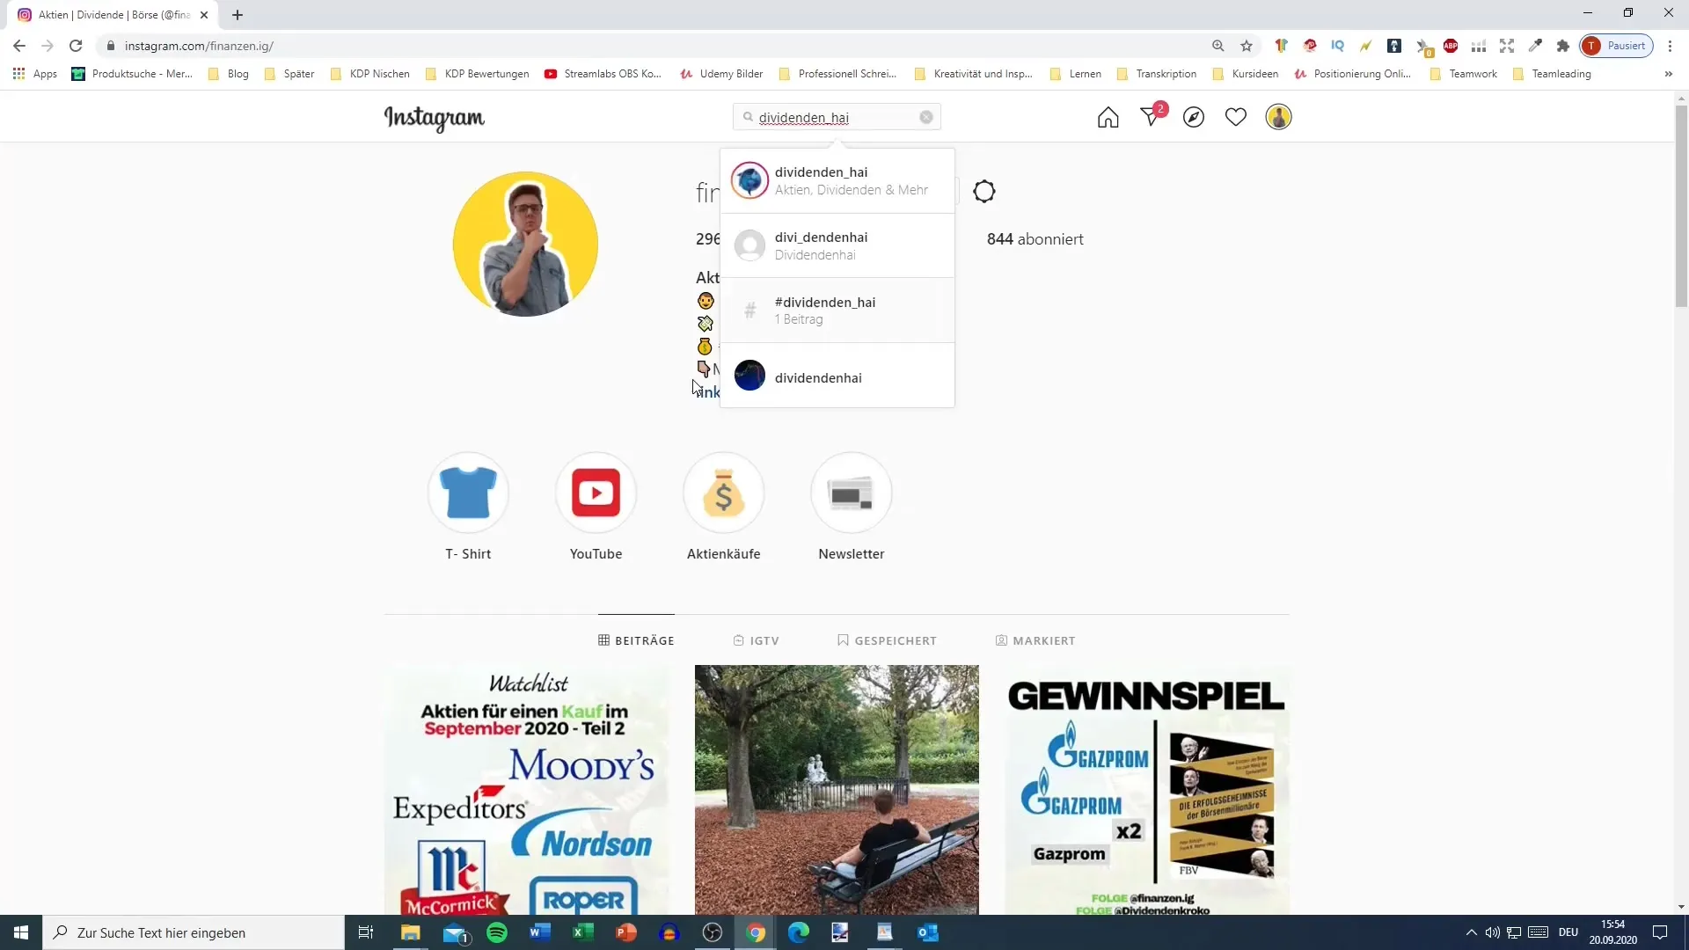Open the Teamwork bookmark folder

(1464, 74)
